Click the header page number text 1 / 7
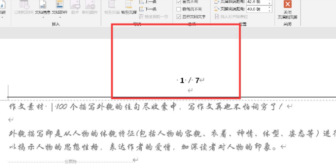Screen dimensions: 336x168 (x=190, y=80)
